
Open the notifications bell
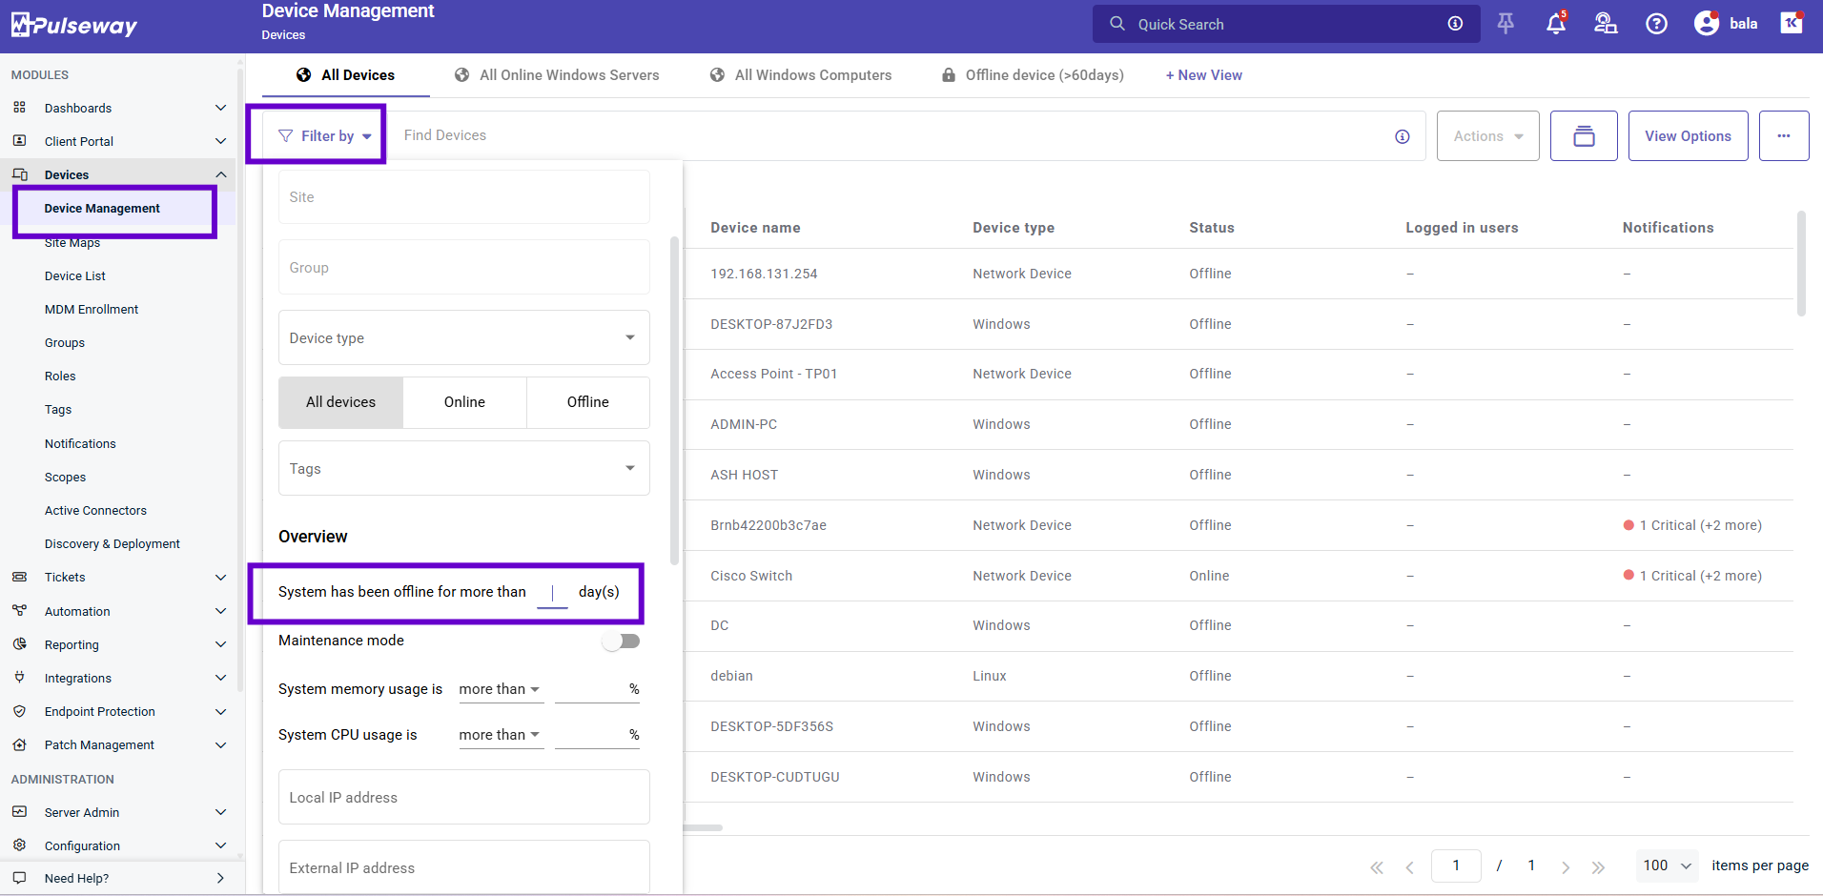(1556, 23)
